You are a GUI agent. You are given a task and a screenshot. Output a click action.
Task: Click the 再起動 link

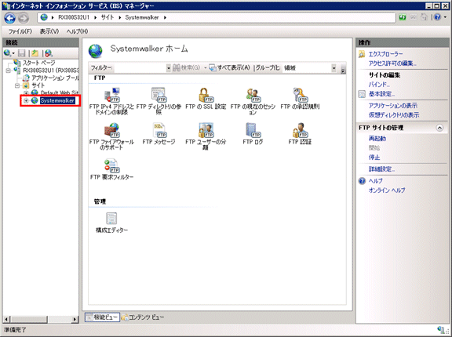pyautogui.click(x=377, y=139)
